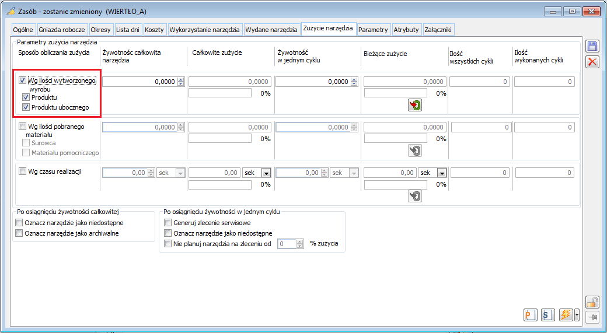Toggle Wg ilości wytworzonego wyrobu checkbox

[22, 80]
